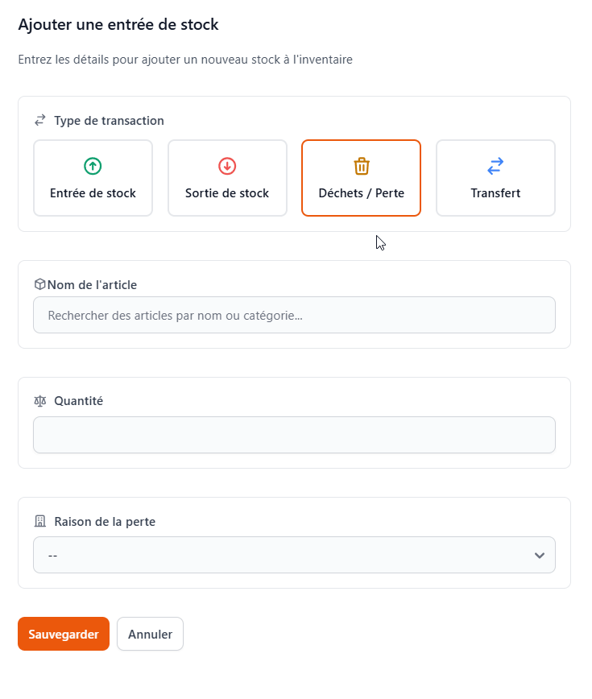The height and width of the screenshot is (699, 592).
Task: Expand the loss reason chevron arrow
Action: pos(540,555)
